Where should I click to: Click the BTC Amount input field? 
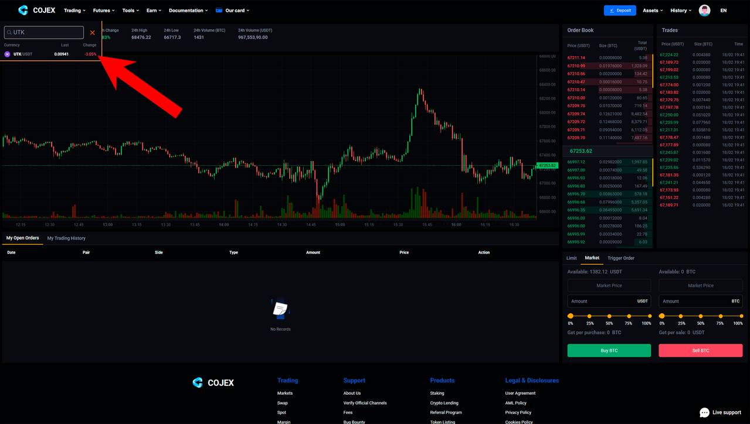tap(701, 301)
